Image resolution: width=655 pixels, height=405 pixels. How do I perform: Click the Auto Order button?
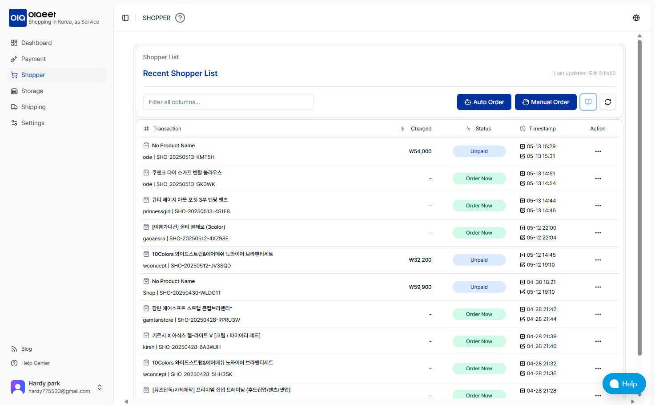[484, 102]
